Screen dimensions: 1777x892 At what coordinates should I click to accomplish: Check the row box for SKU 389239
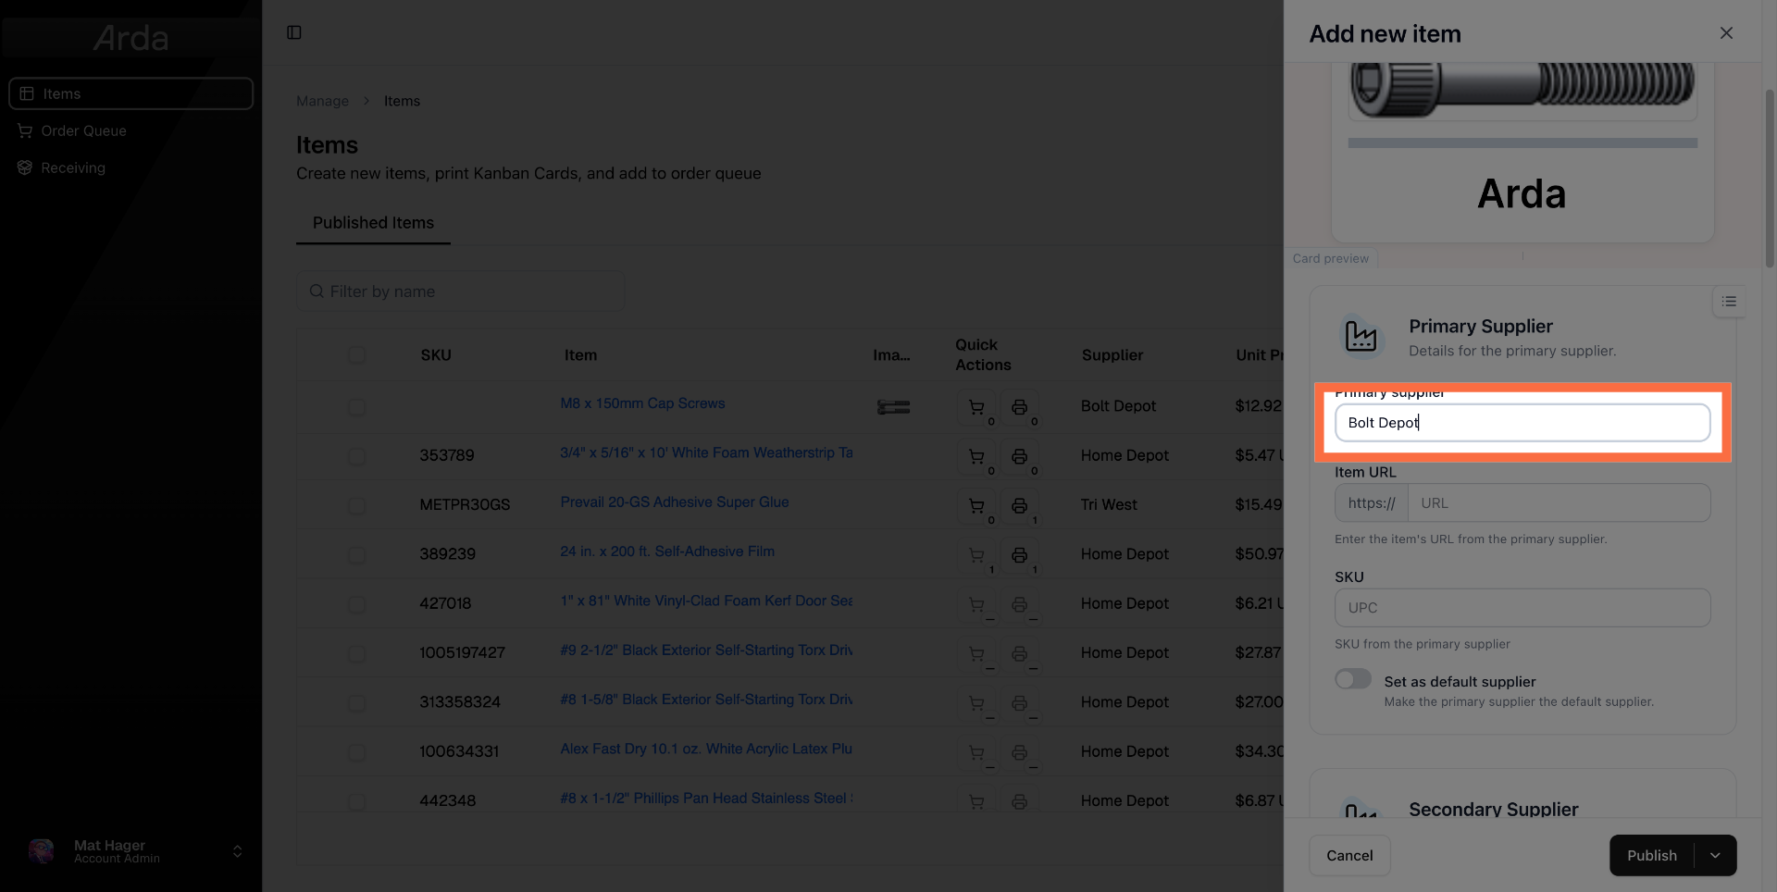[x=356, y=555]
